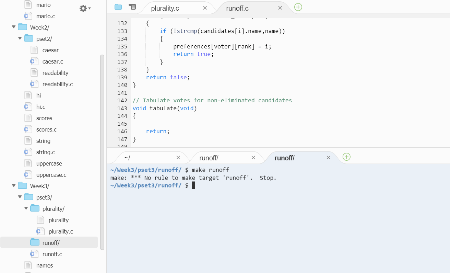Select scores.c label in tree
Screen dimensions: 450x273
(x=46, y=129)
